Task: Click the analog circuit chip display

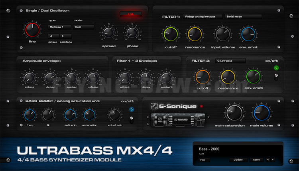Action: [x=178, y=120]
